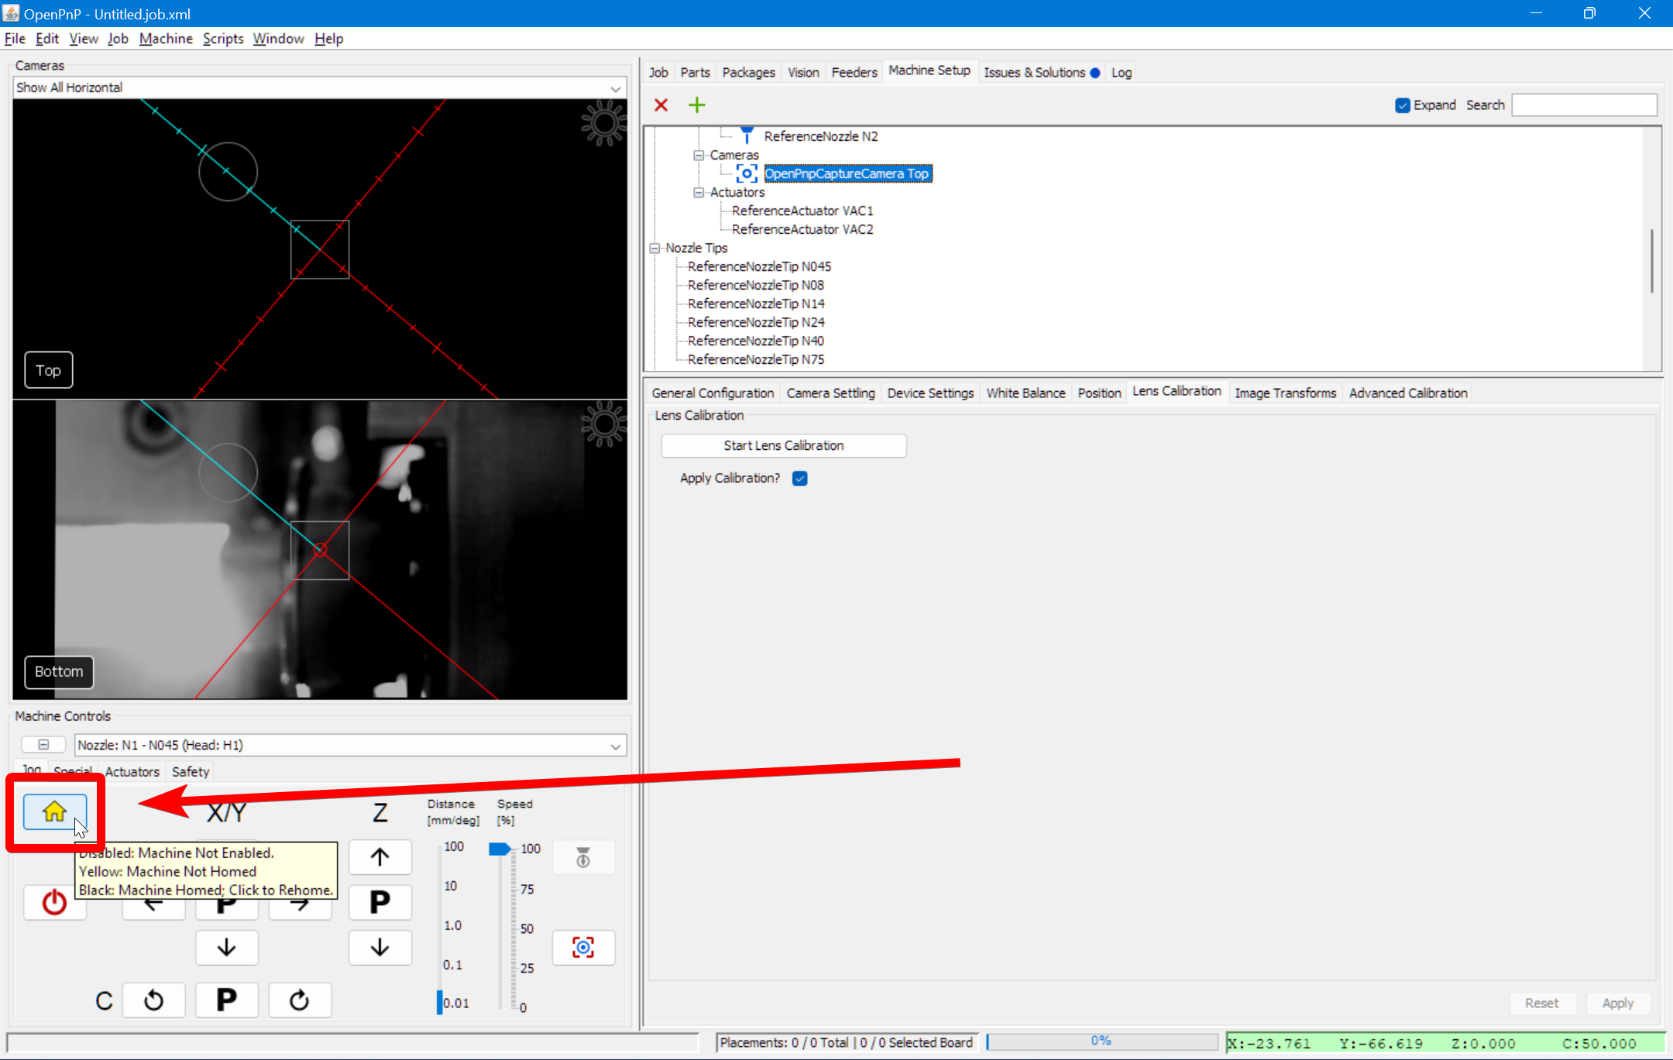Click into the Search input field
The width and height of the screenshot is (1673, 1060).
[x=1584, y=105]
